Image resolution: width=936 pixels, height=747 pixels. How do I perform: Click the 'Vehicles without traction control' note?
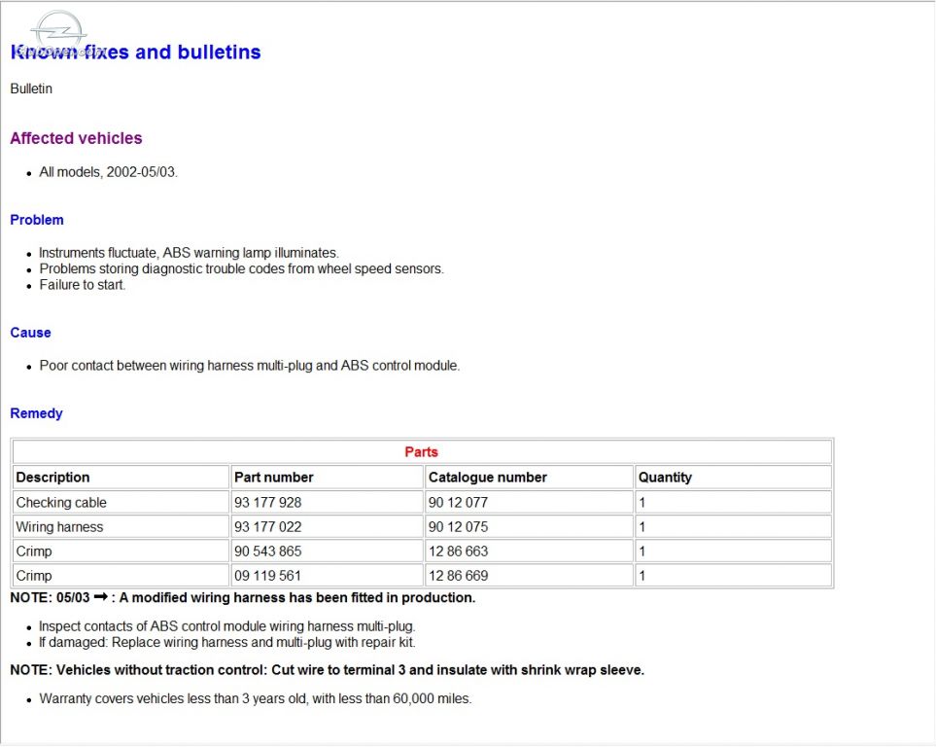(x=328, y=670)
